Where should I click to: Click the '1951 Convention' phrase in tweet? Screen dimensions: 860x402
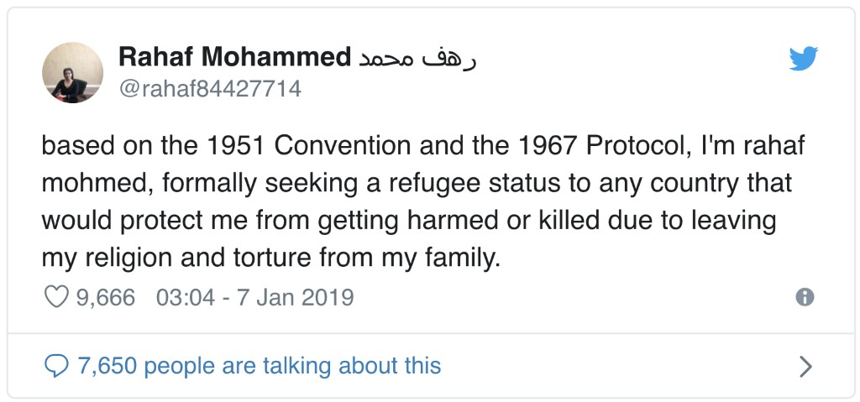click(x=309, y=145)
